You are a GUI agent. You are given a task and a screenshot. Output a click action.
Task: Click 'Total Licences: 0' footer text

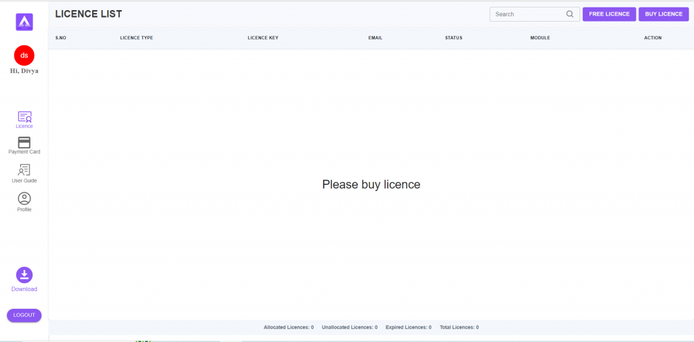[x=459, y=327]
